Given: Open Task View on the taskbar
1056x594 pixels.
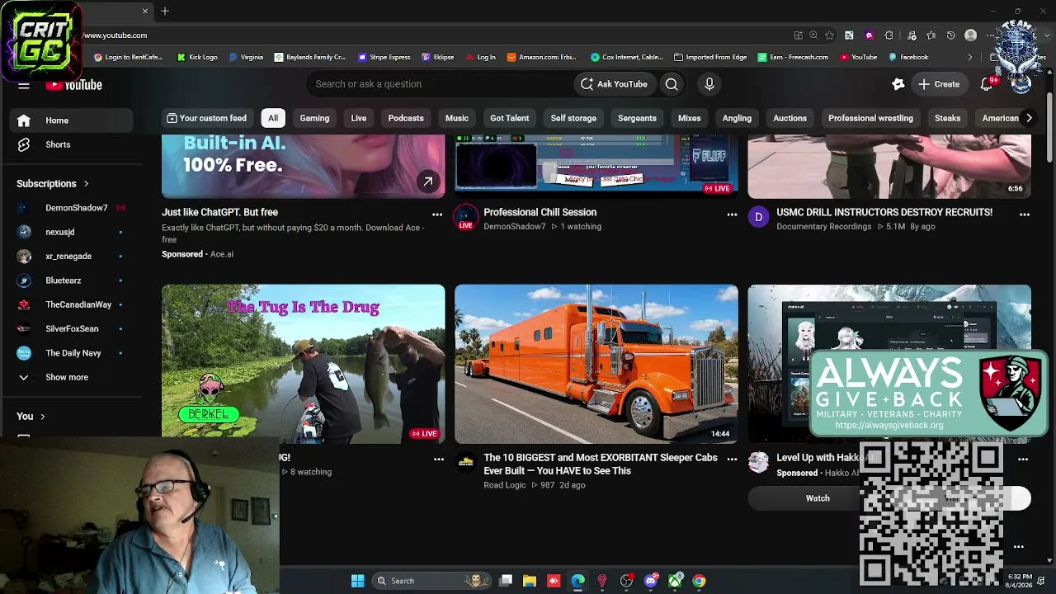Looking at the screenshot, I should click(506, 581).
